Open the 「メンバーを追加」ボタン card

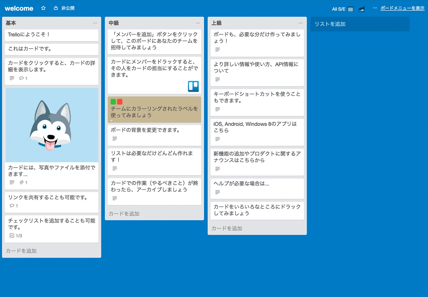tap(154, 42)
